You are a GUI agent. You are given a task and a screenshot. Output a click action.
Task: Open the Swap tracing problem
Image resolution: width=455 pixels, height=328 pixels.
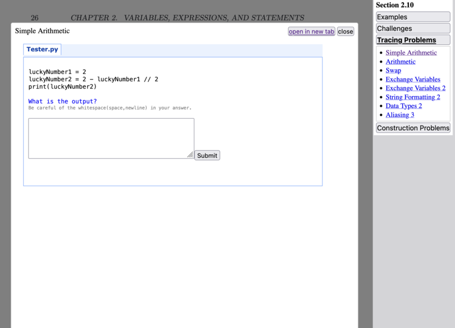(393, 70)
